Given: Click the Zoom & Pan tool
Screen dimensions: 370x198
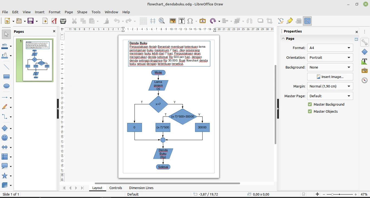Looking at the screenshot, I should pyautogui.click(x=161, y=21).
